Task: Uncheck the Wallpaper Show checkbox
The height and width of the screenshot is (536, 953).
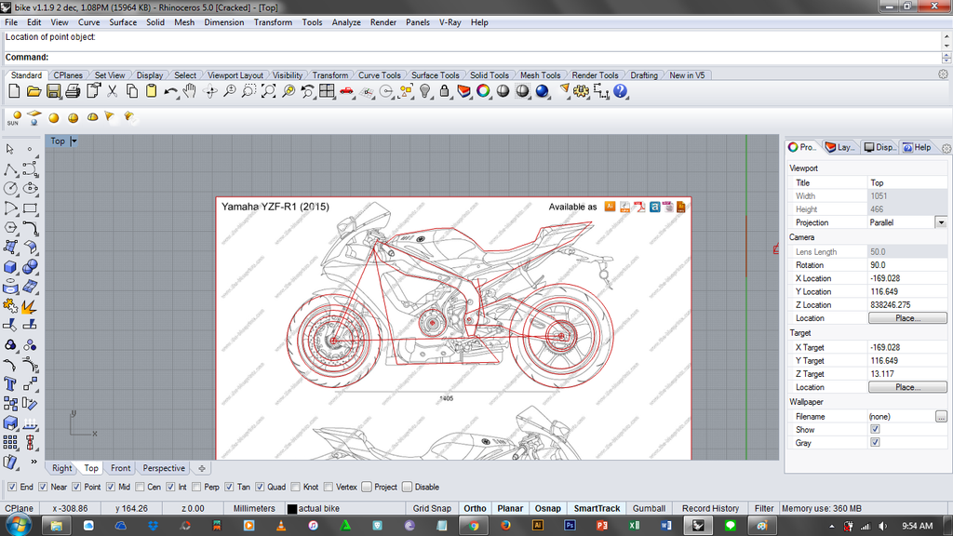Action: tap(875, 429)
